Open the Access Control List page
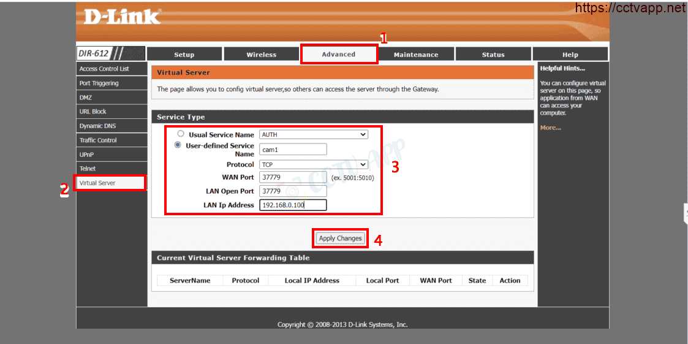This screenshot has height=344, width=688. click(x=110, y=69)
